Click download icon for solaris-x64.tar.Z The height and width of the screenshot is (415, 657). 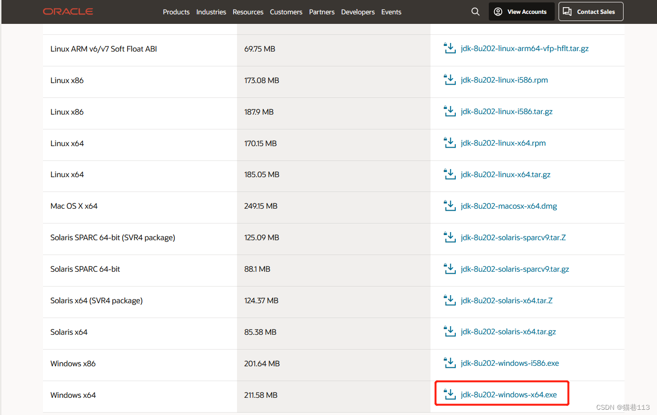[x=450, y=300]
